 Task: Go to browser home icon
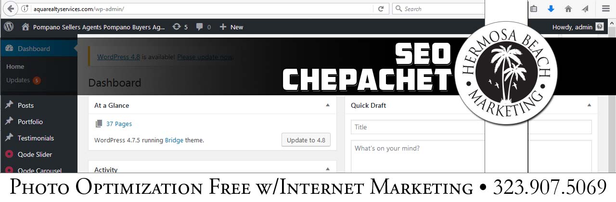pos(568,9)
